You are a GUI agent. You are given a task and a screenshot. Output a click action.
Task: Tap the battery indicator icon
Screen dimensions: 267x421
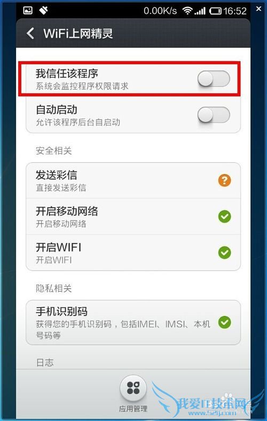(x=215, y=11)
